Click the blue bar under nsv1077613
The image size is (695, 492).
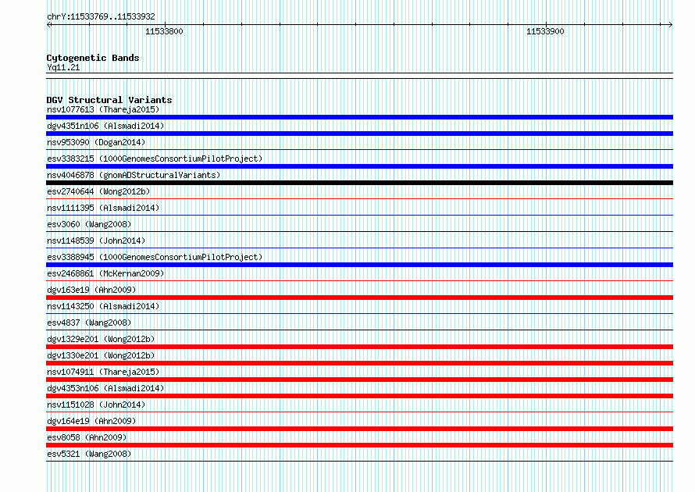point(359,117)
